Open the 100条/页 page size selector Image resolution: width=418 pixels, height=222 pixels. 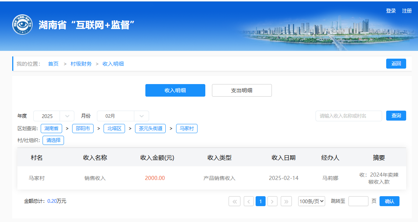[x=311, y=201]
